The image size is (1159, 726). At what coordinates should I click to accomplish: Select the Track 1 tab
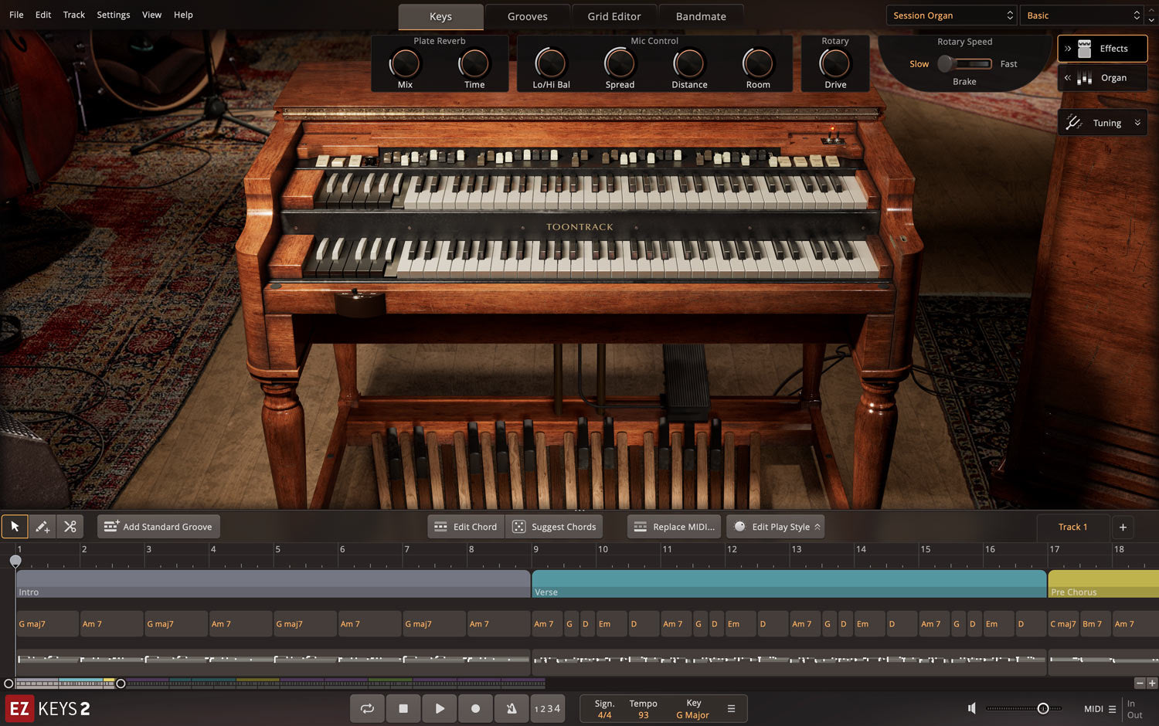click(x=1072, y=527)
